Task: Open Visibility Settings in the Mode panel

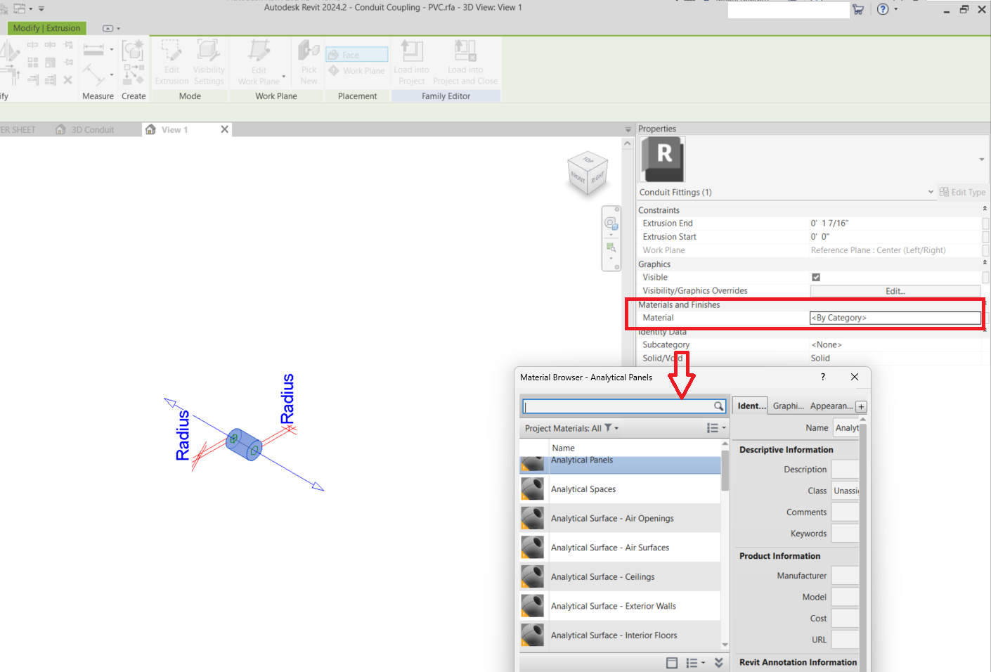Action: pos(209,61)
